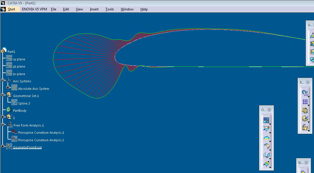Select the Split tool icon
314x173 pixels.
coord(266,129)
